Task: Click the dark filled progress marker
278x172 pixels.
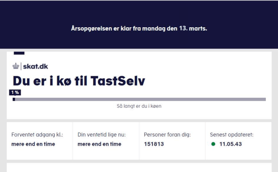Action: point(14,99)
